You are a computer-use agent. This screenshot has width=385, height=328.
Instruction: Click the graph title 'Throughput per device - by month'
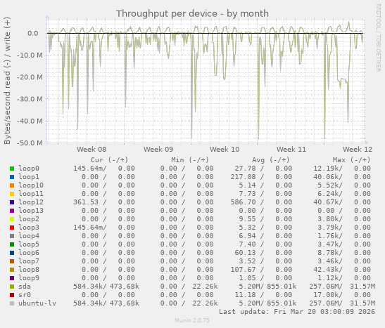point(192,14)
